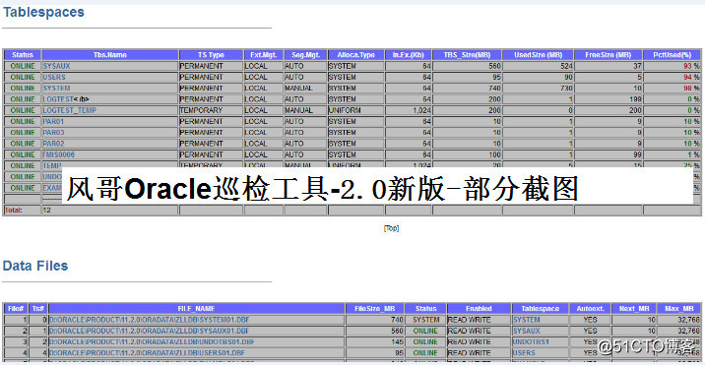
Task: Click the PctUsed(%) column header
Action: pos(673,55)
